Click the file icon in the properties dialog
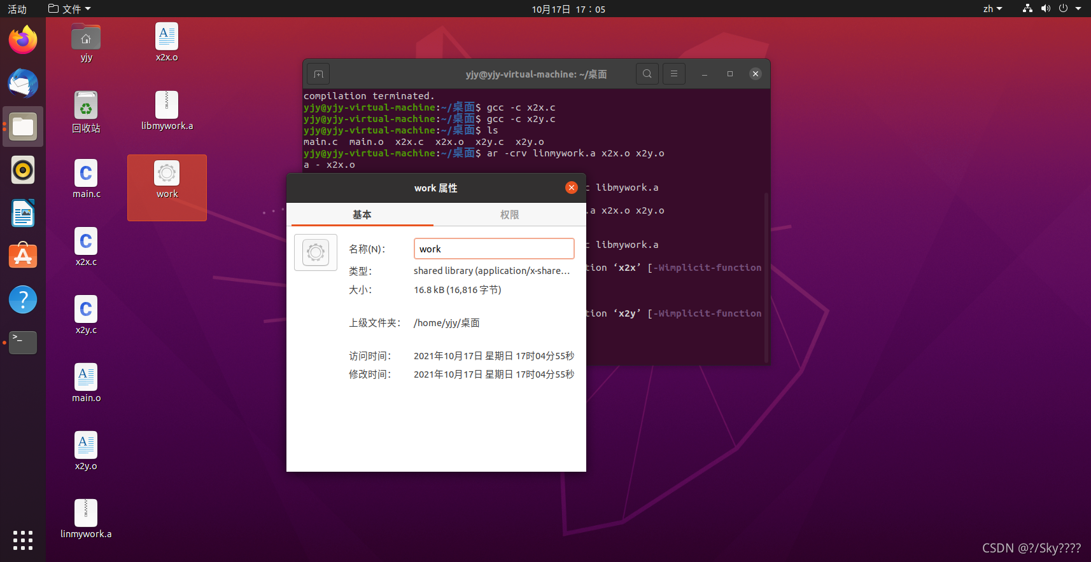 (316, 252)
